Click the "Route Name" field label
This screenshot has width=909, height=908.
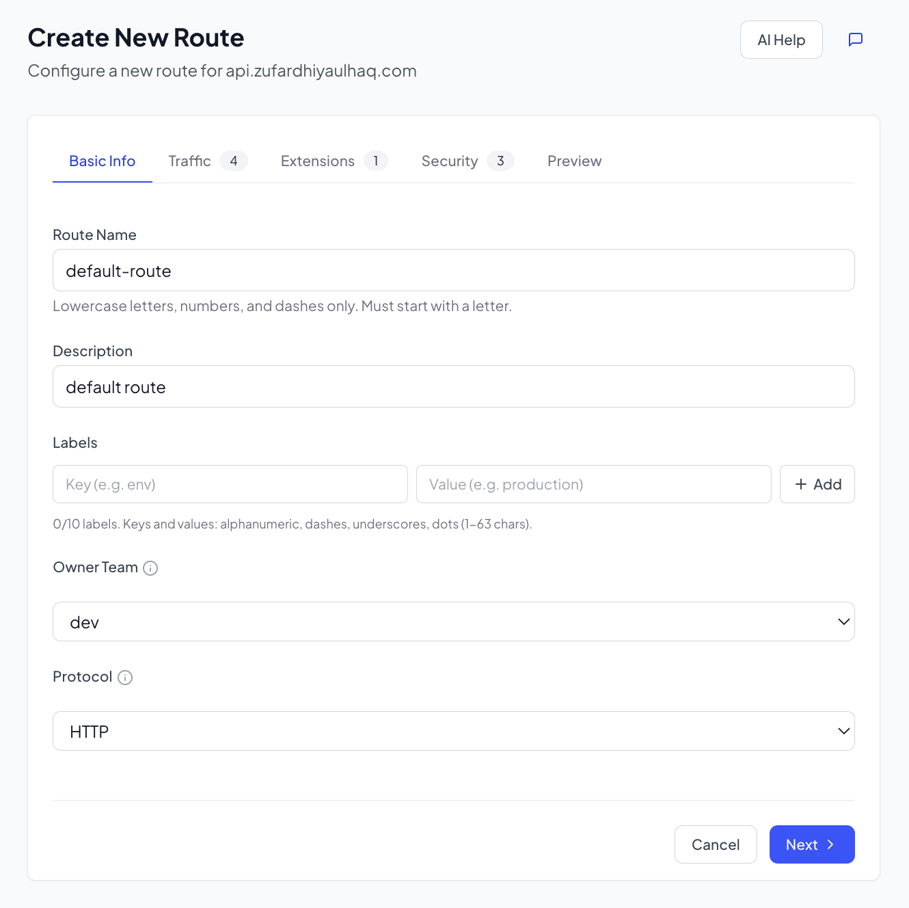(x=94, y=235)
